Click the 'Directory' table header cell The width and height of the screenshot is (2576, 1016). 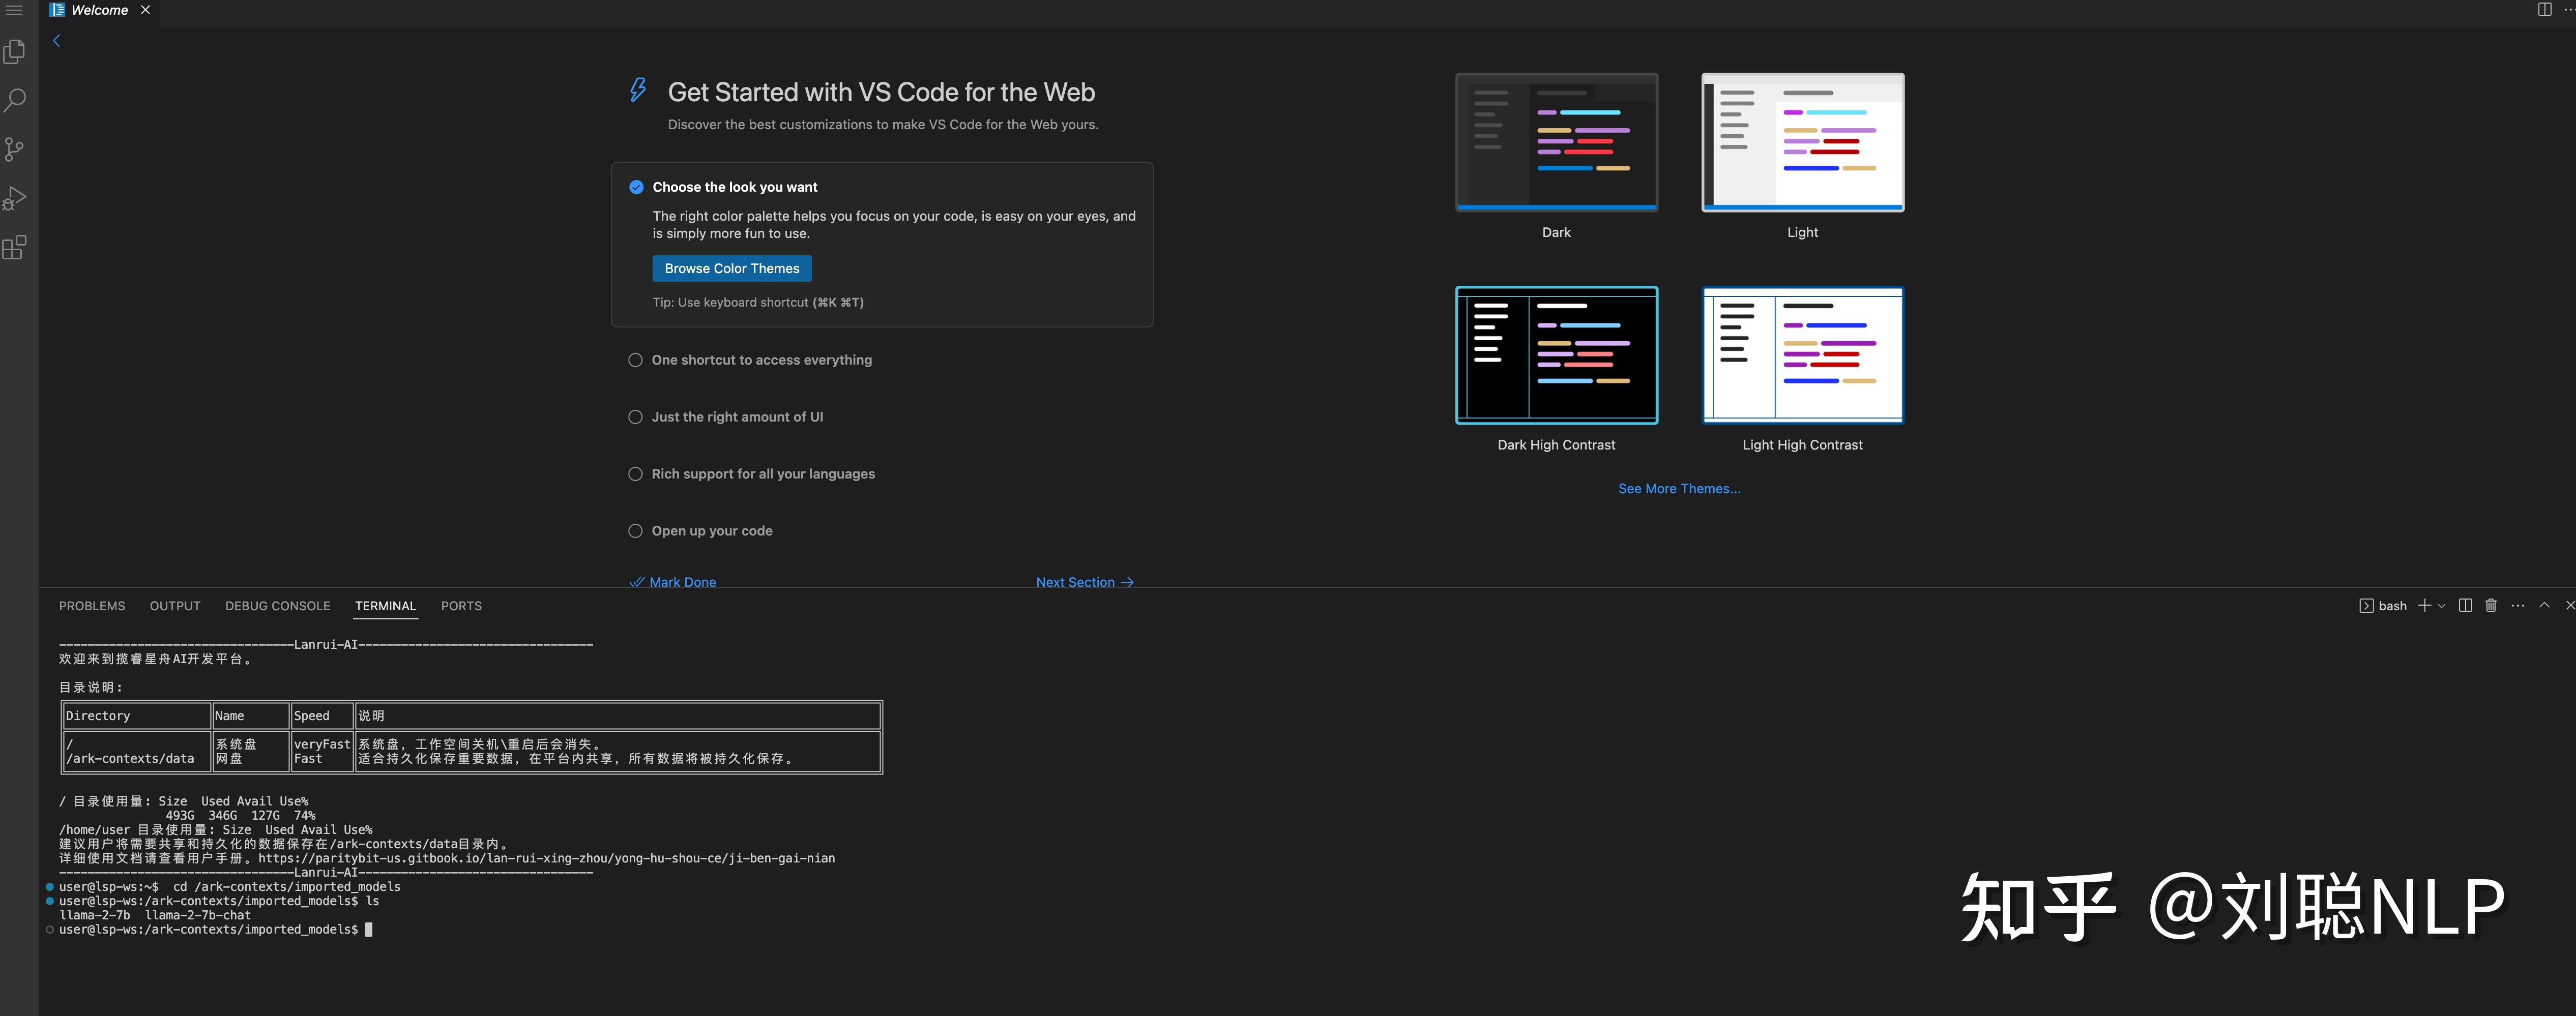(98, 716)
